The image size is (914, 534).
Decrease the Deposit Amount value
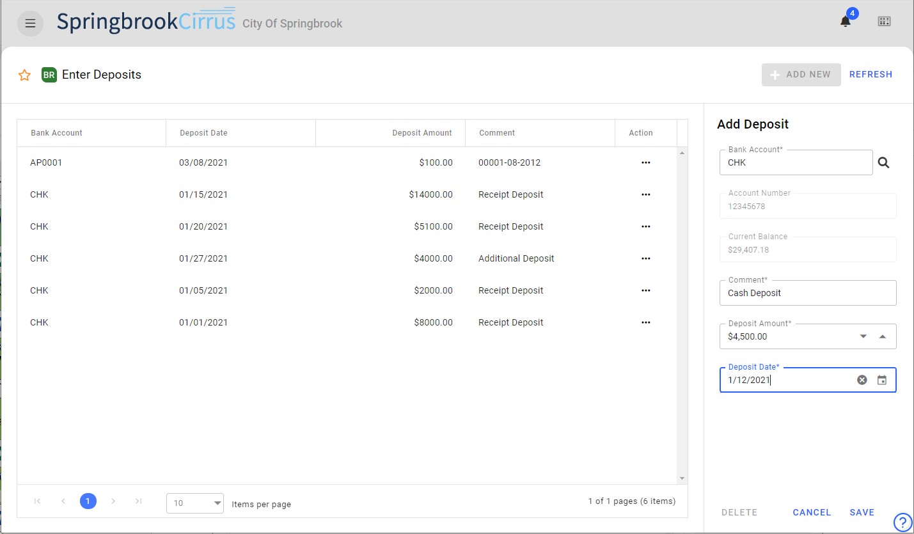point(863,336)
